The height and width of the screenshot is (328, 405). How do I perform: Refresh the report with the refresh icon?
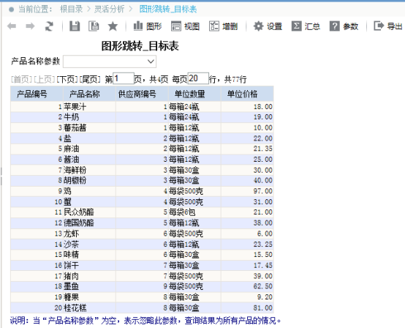[x=49, y=26]
